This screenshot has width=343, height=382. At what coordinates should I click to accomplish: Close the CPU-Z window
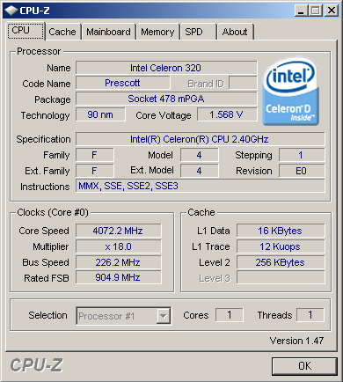coord(332,11)
